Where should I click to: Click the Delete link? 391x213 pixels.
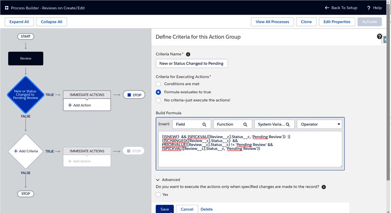coord(206,209)
